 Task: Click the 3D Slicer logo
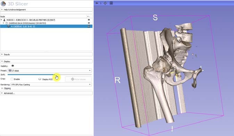tap(3, 3)
